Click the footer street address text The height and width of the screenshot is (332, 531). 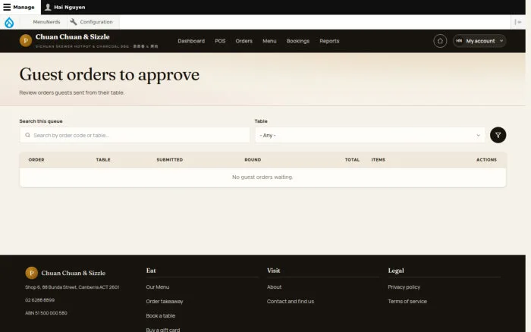(72, 287)
